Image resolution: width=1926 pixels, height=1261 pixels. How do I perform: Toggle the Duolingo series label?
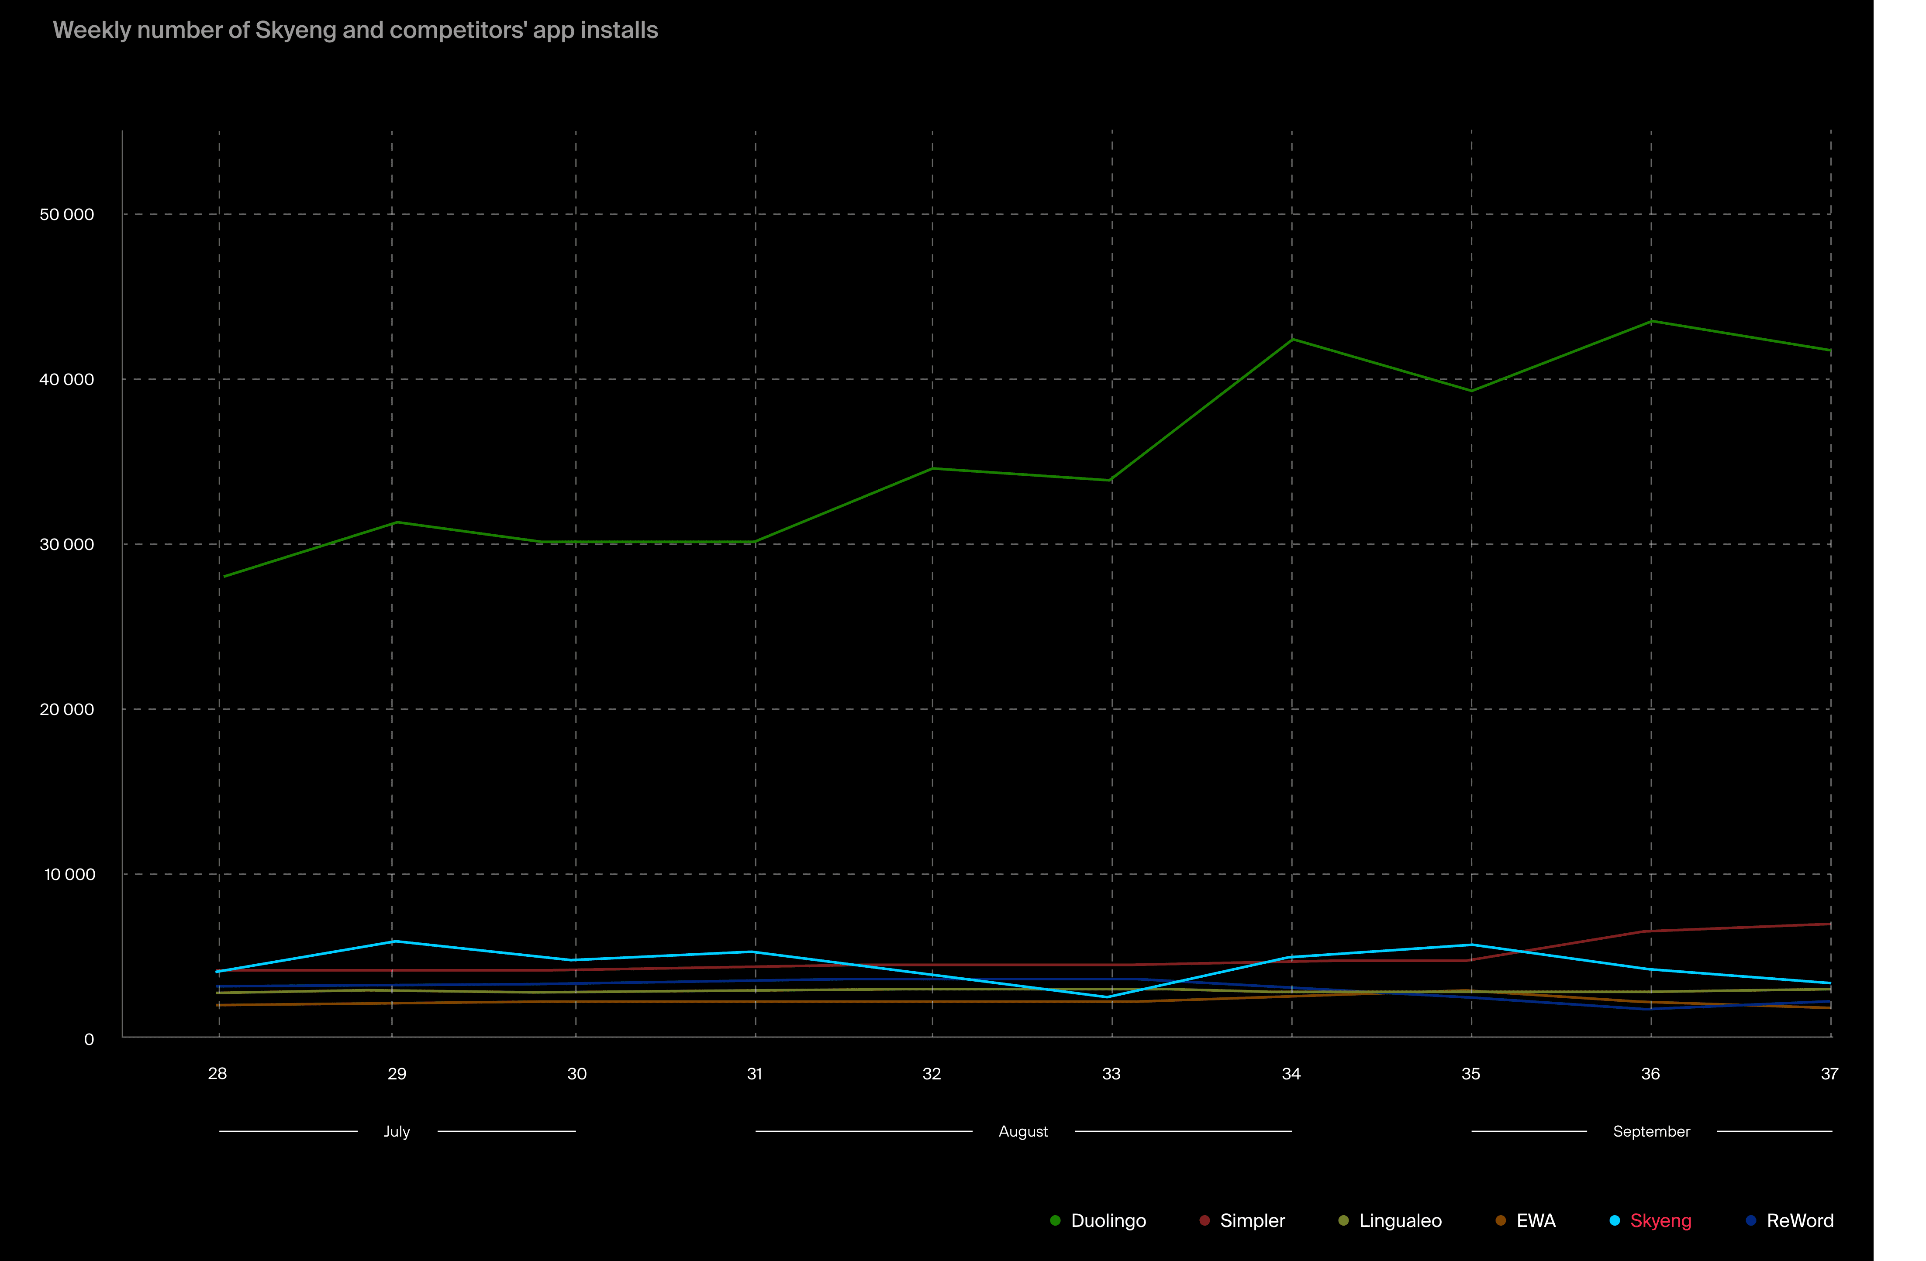click(x=1108, y=1220)
